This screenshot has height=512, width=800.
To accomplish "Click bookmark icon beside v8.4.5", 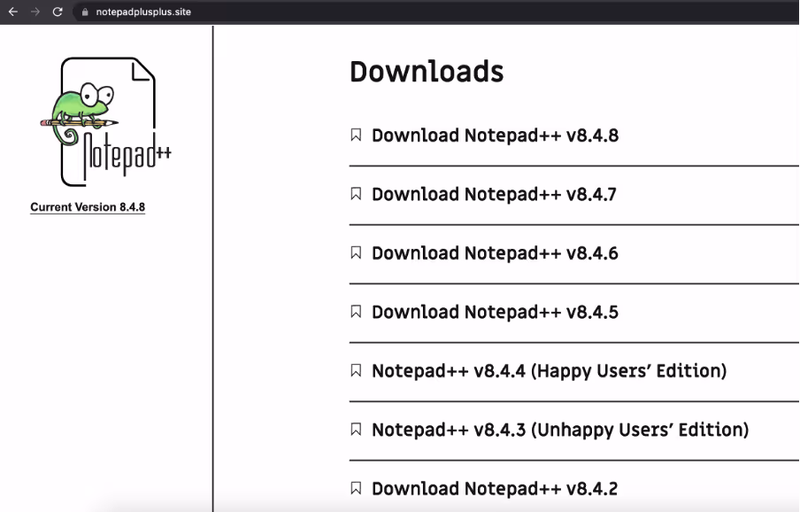I will [356, 312].
